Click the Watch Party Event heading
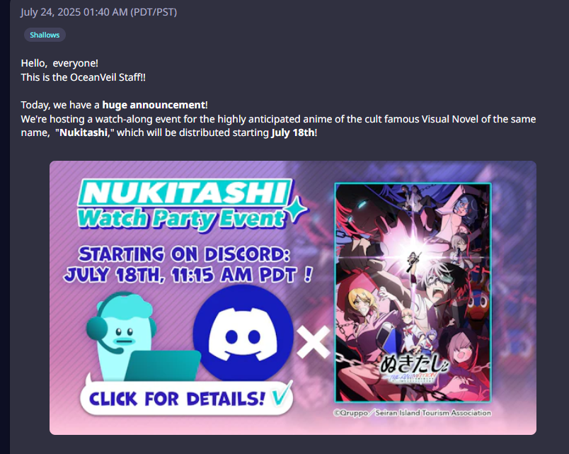 (x=180, y=220)
